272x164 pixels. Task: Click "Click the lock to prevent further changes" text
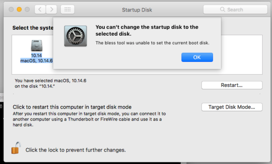point(75,150)
